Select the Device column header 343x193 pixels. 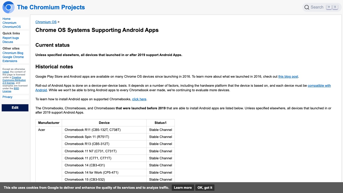[104, 123]
